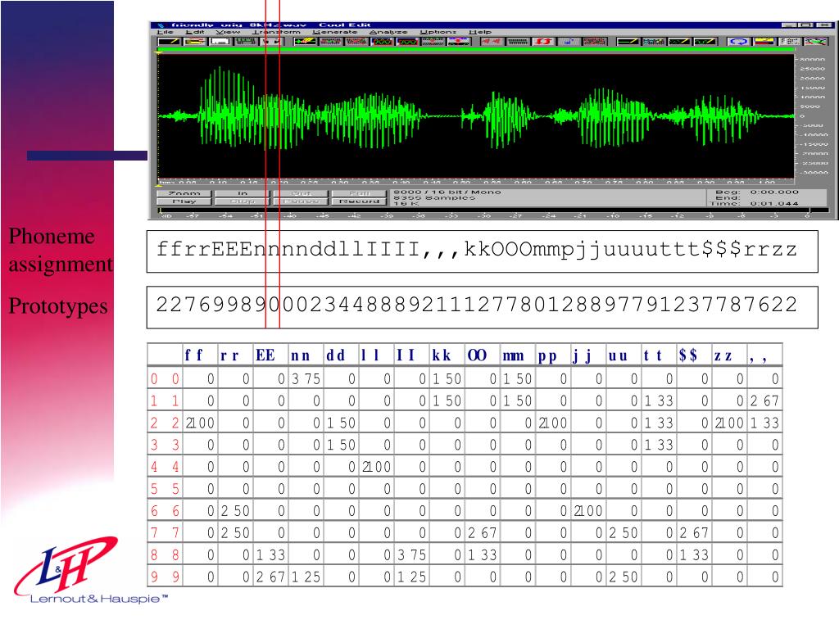Select the '8000 / 16 bit / Mono' text

[447, 192]
